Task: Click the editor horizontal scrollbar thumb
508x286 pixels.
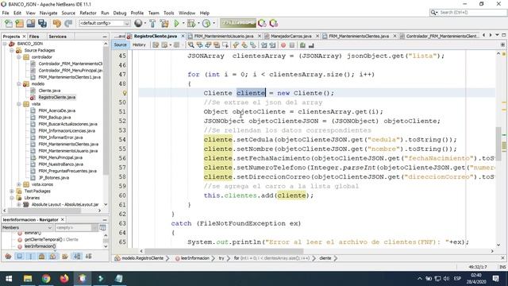Action: pyautogui.click(x=224, y=251)
